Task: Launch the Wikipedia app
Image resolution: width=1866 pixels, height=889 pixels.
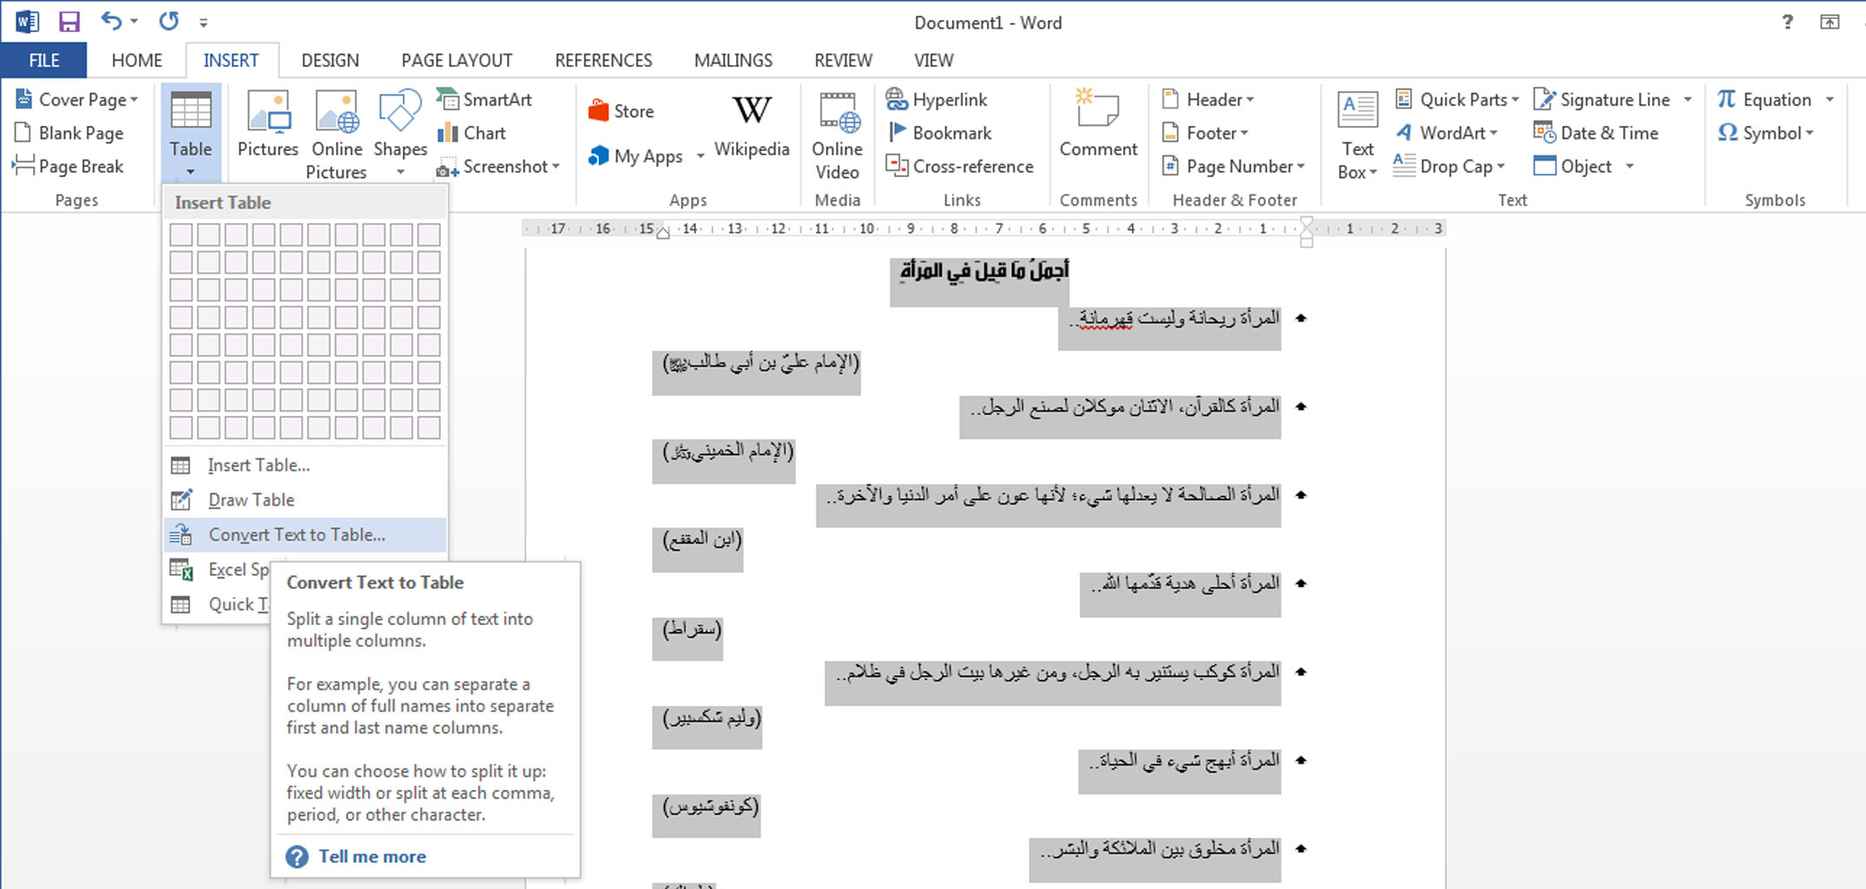Action: (752, 127)
